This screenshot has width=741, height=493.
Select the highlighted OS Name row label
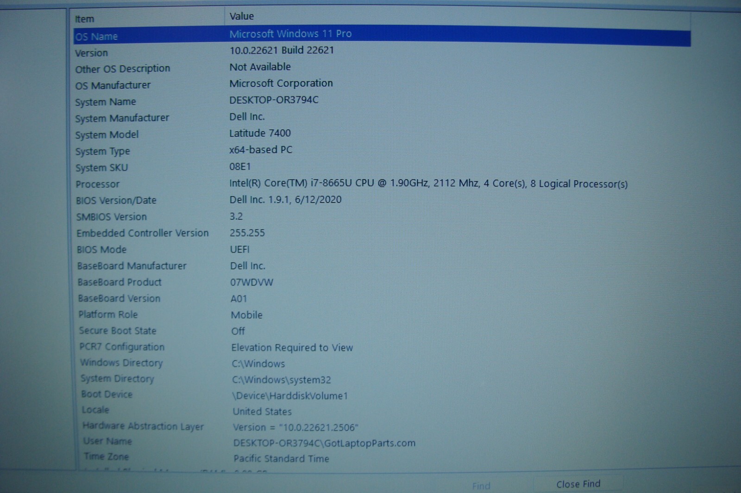(96, 37)
